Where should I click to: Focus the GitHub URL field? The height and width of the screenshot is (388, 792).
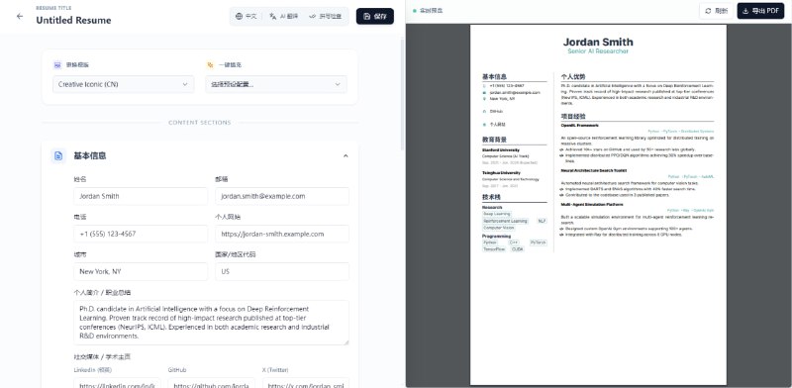pos(212,384)
